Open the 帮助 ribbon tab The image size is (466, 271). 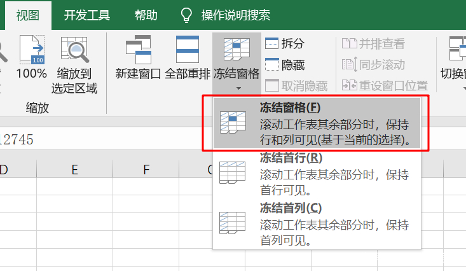[146, 15]
